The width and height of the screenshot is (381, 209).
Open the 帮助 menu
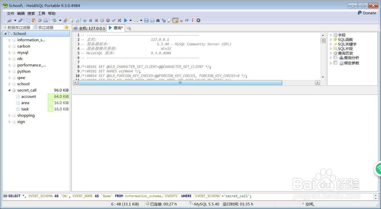click(52, 13)
